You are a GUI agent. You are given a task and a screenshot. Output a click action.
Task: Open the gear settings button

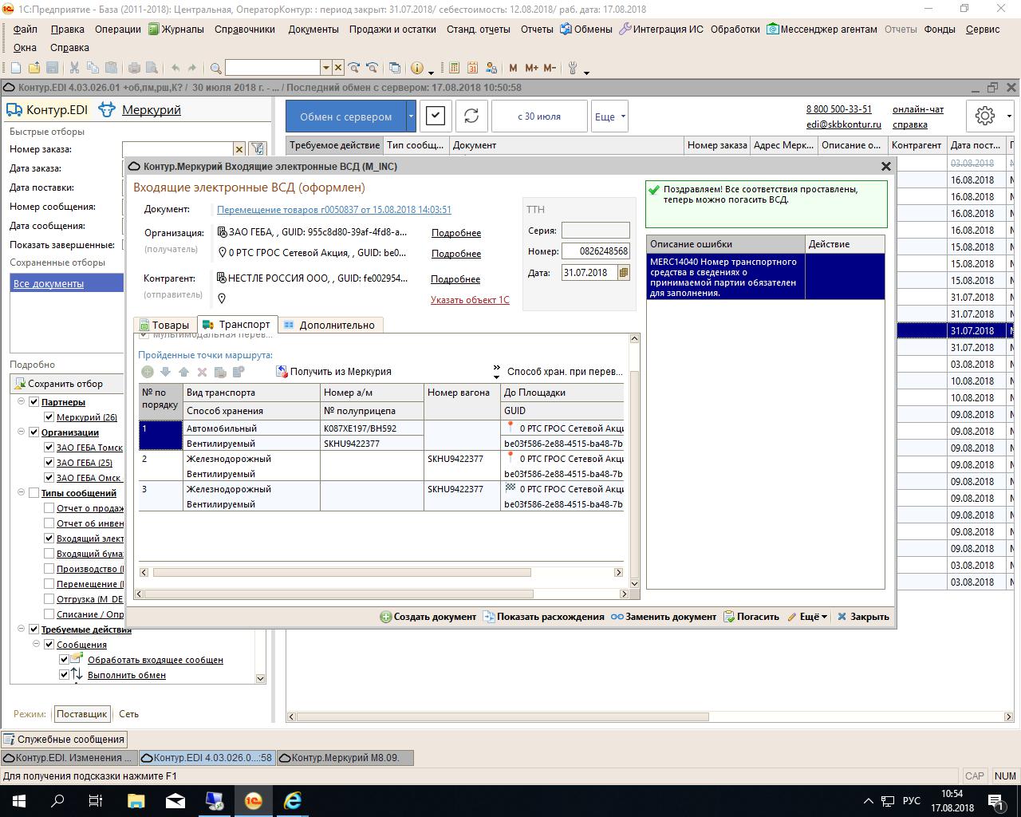985,116
